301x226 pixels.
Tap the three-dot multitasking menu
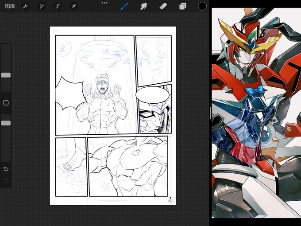(104, 3)
